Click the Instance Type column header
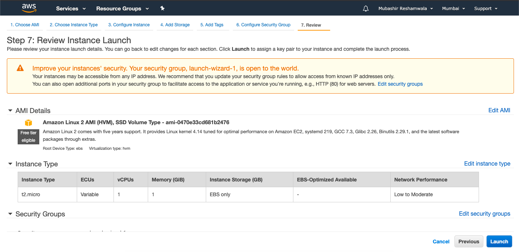519x252 pixels. [x=47, y=180]
